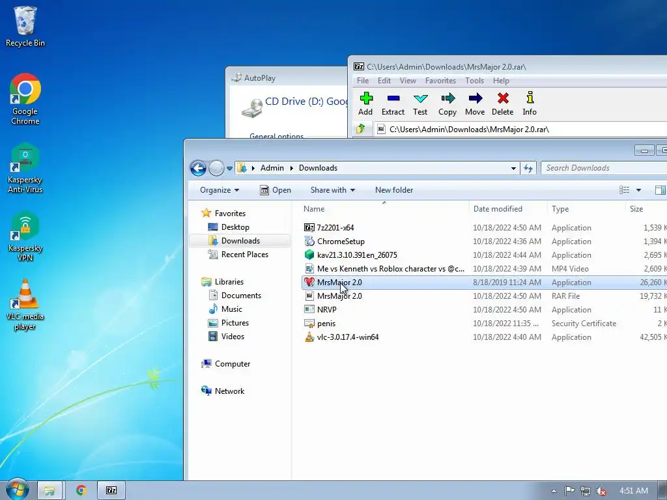
Task: Click the muted volume tray icon
Action: point(601,491)
